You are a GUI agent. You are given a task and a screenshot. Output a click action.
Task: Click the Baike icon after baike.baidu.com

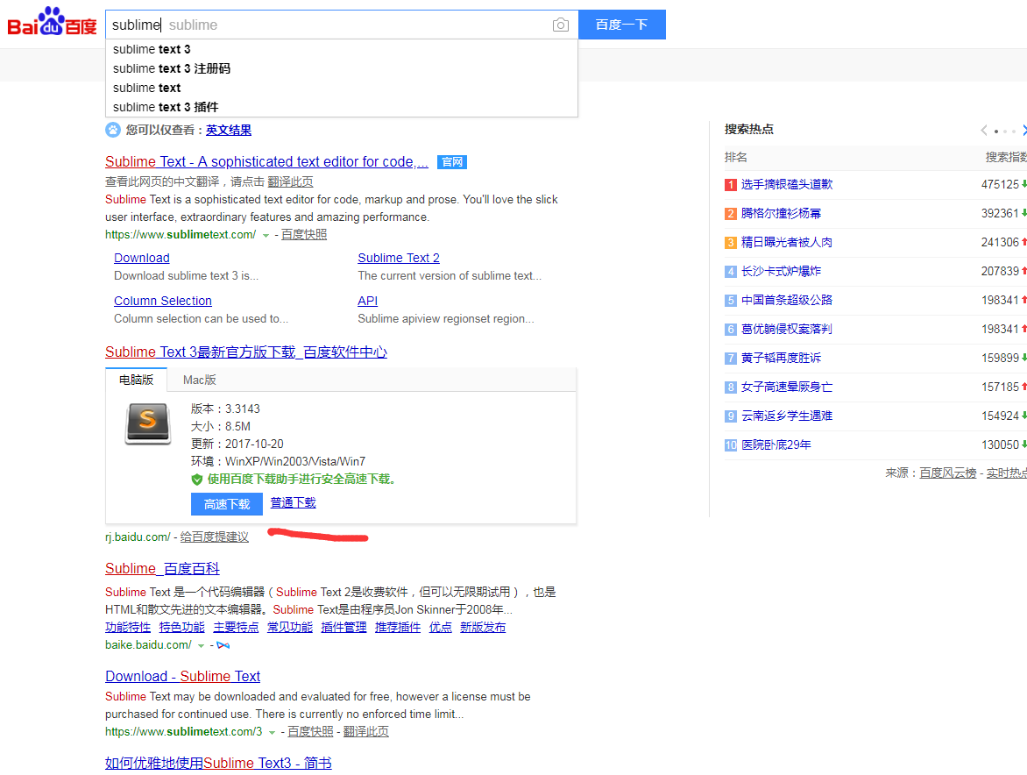[223, 645]
